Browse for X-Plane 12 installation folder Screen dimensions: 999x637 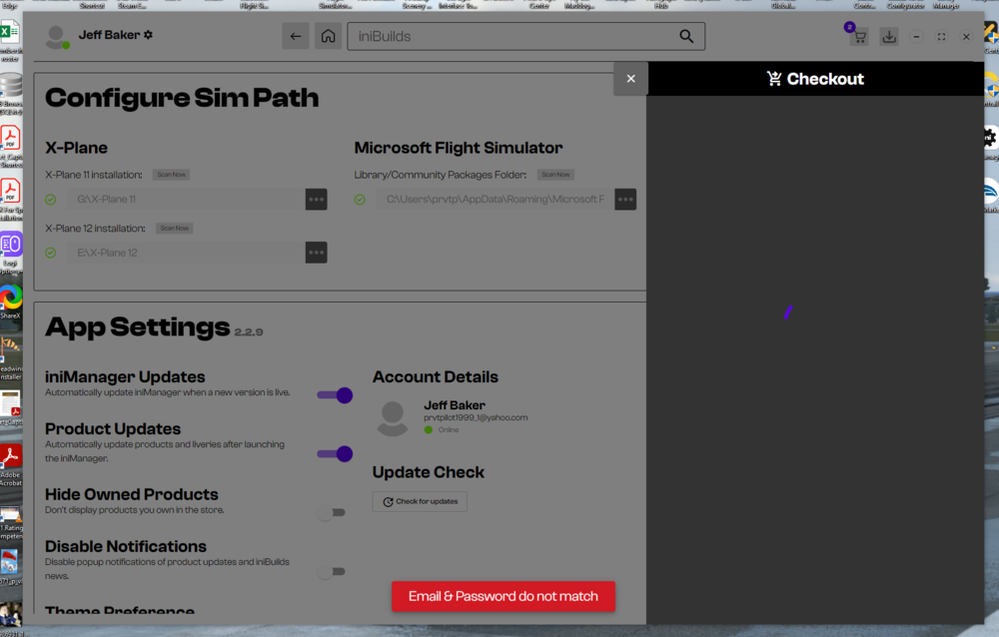(316, 253)
